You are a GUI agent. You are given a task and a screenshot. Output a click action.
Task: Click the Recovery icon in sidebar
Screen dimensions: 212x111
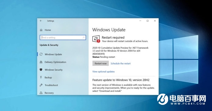click(41, 93)
